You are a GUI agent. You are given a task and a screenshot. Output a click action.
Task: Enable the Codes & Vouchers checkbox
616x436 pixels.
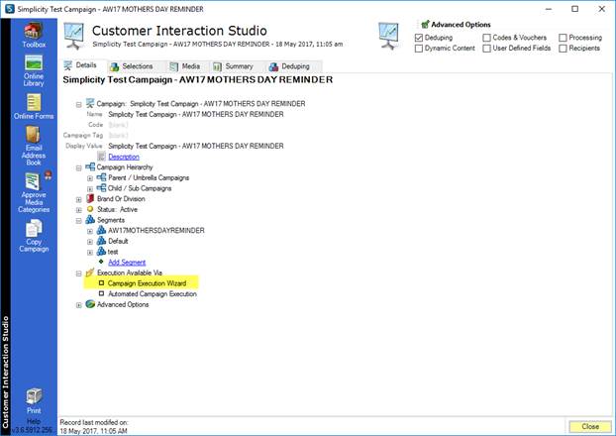(x=486, y=38)
